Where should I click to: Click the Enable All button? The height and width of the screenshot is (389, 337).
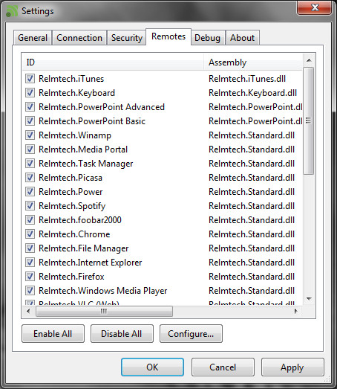(53, 334)
